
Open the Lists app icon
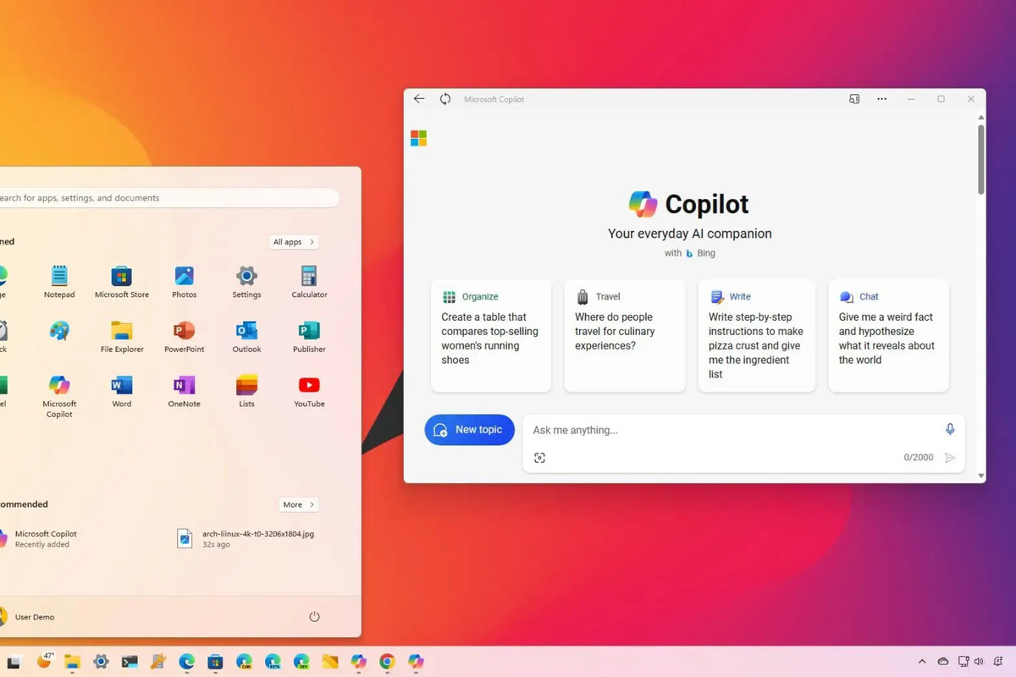[246, 392]
